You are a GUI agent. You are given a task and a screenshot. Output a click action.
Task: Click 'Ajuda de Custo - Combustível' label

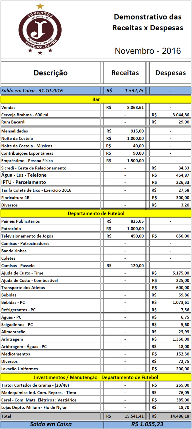point(29,280)
